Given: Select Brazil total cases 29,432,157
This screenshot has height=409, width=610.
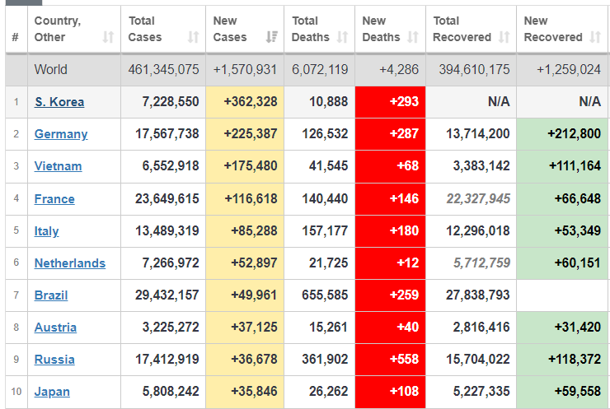Looking at the screenshot, I should pos(167,295).
